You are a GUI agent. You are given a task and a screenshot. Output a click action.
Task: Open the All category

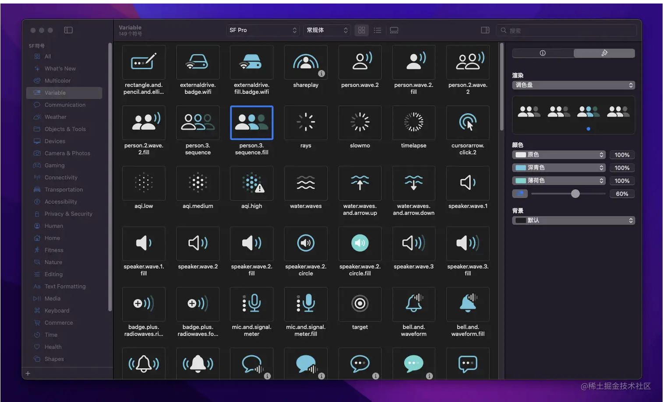tap(64, 56)
